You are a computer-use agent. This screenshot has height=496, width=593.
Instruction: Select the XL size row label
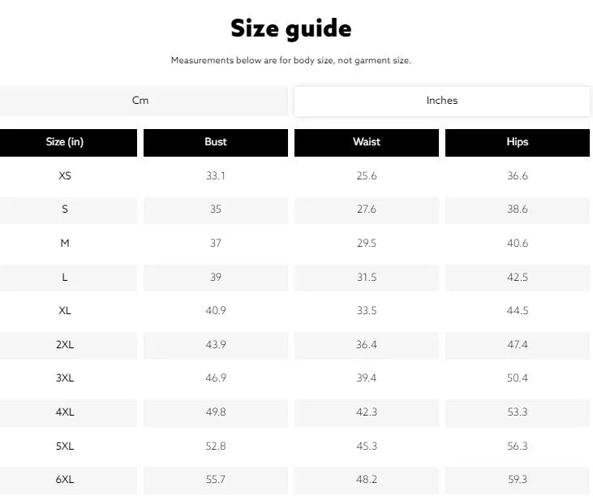[65, 311]
